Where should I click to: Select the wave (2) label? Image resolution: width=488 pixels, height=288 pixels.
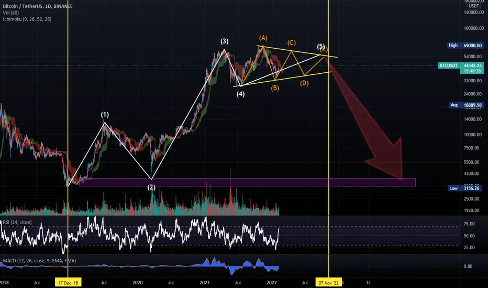point(151,187)
